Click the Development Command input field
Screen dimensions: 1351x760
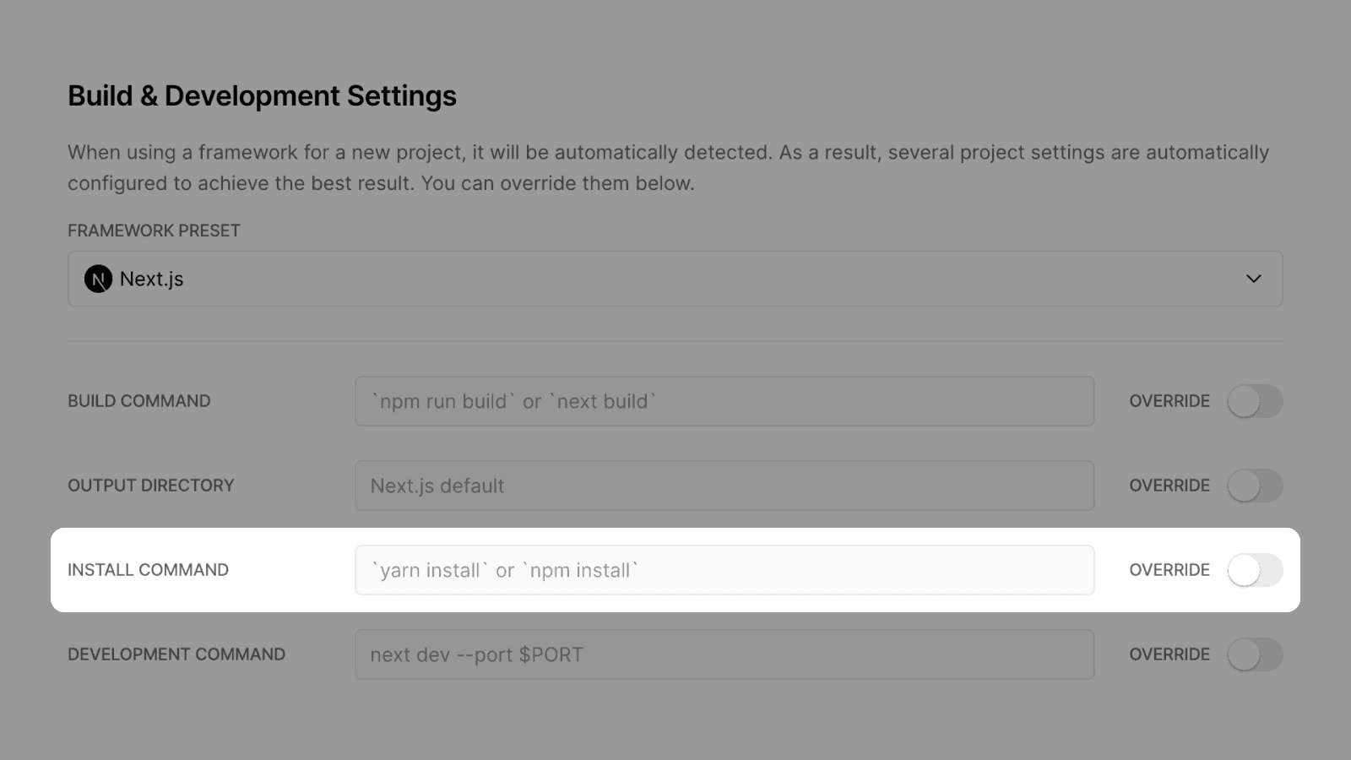pyautogui.click(x=724, y=654)
